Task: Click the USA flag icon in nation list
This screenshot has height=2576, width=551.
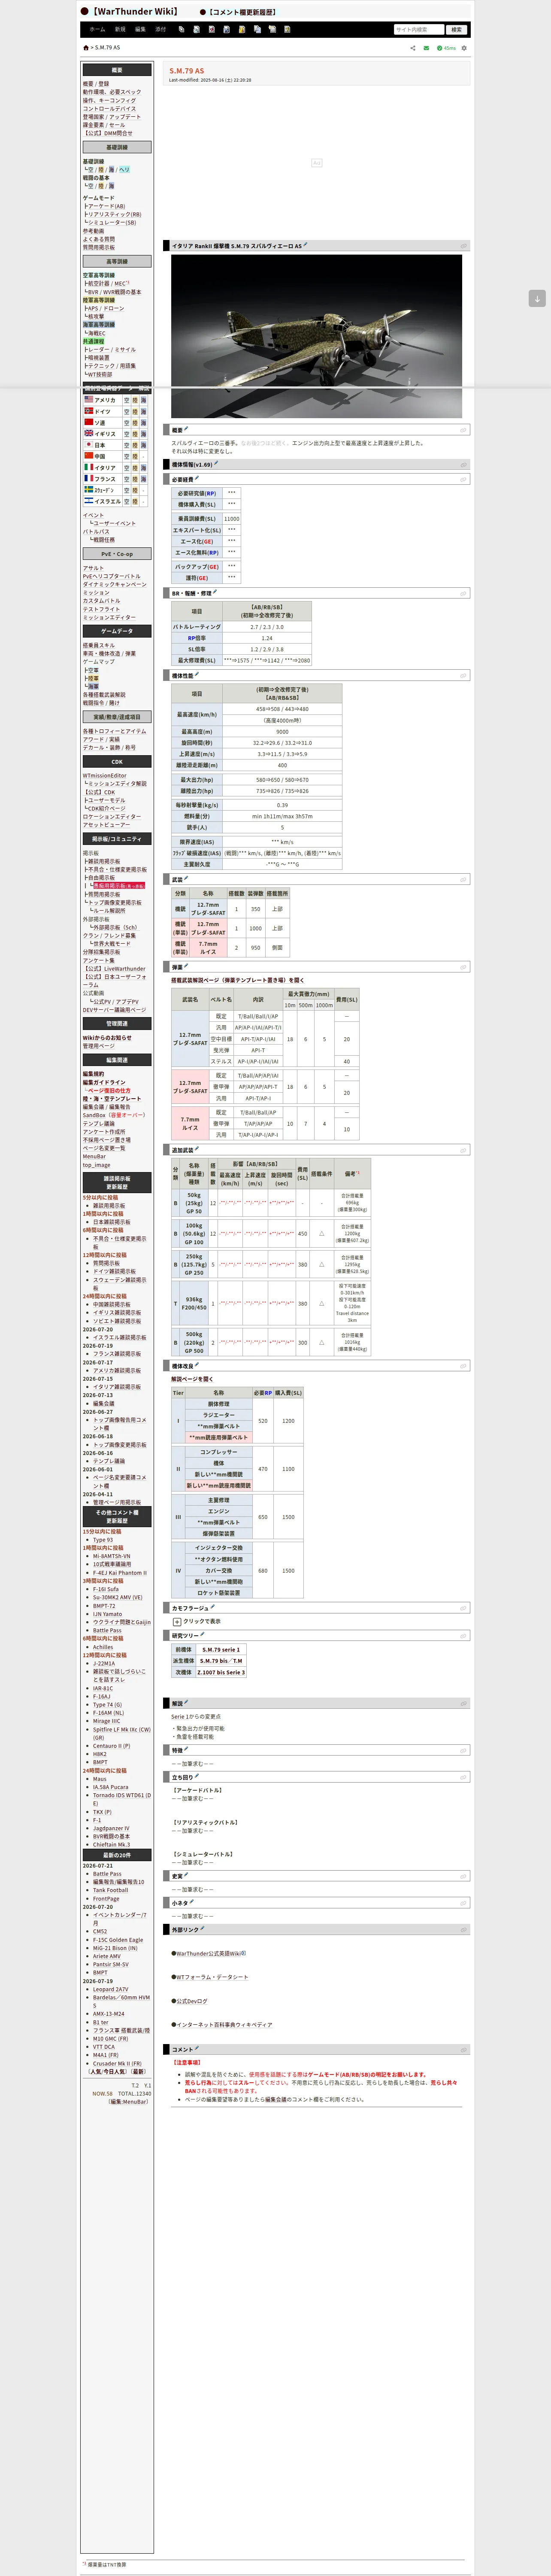Action: coord(89,399)
